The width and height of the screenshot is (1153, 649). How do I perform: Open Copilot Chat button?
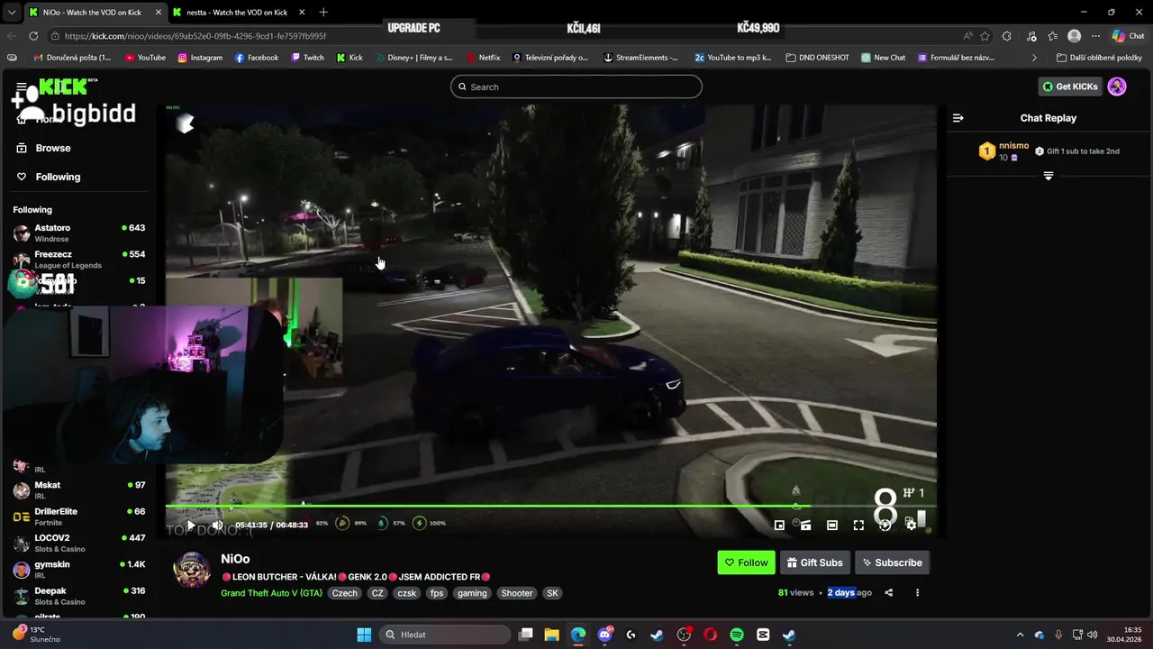[x=1128, y=36]
